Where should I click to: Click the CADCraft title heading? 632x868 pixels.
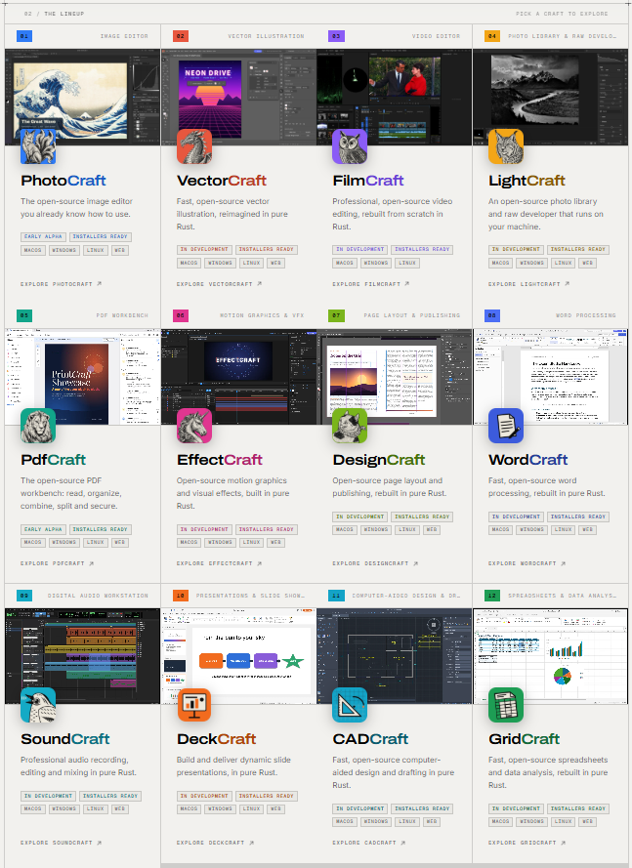coord(370,739)
